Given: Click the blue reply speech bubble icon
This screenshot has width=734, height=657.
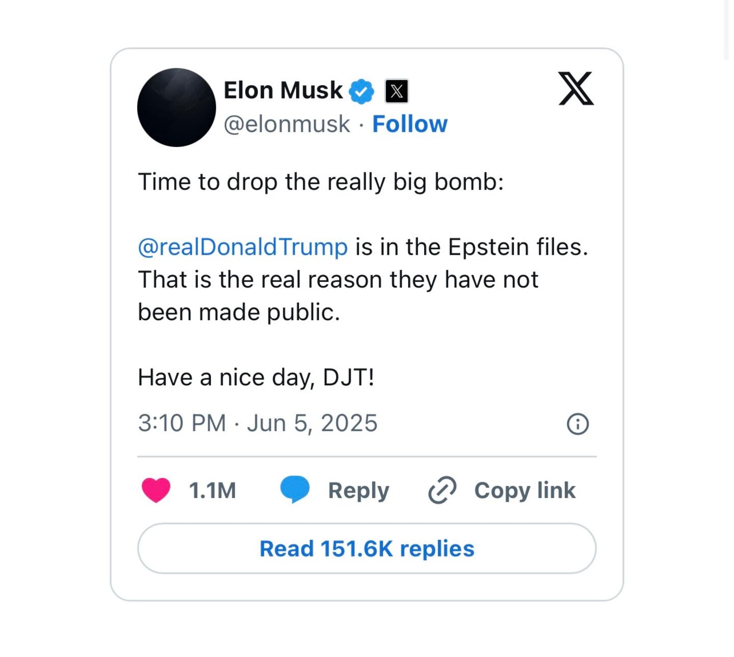Looking at the screenshot, I should pos(295,490).
